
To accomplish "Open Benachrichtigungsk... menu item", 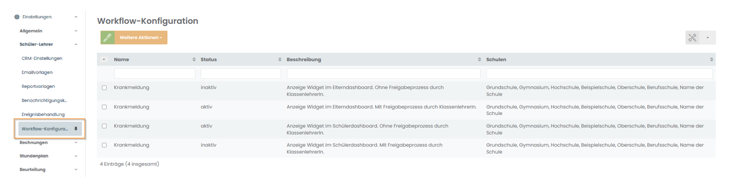I will coord(44,100).
